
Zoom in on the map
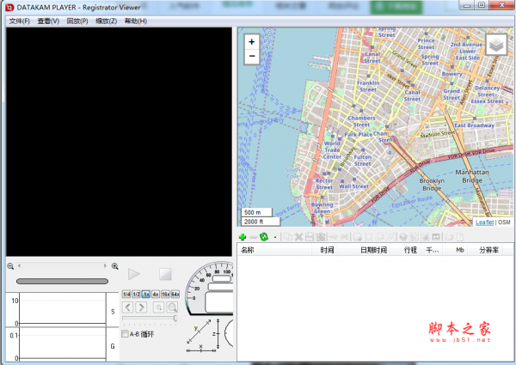(x=252, y=41)
